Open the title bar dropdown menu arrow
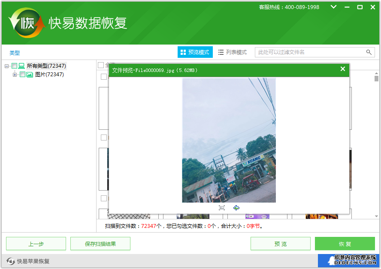Image resolution: width=381 pixels, height=269 pixels. click(x=333, y=7)
